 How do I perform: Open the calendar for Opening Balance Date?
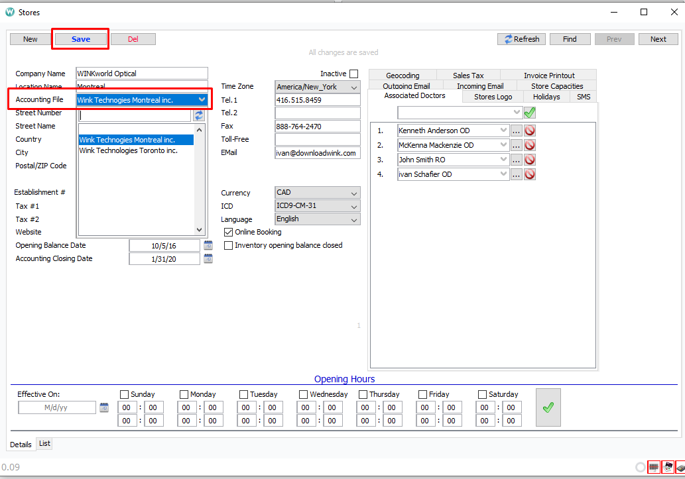tap(208, 244)
